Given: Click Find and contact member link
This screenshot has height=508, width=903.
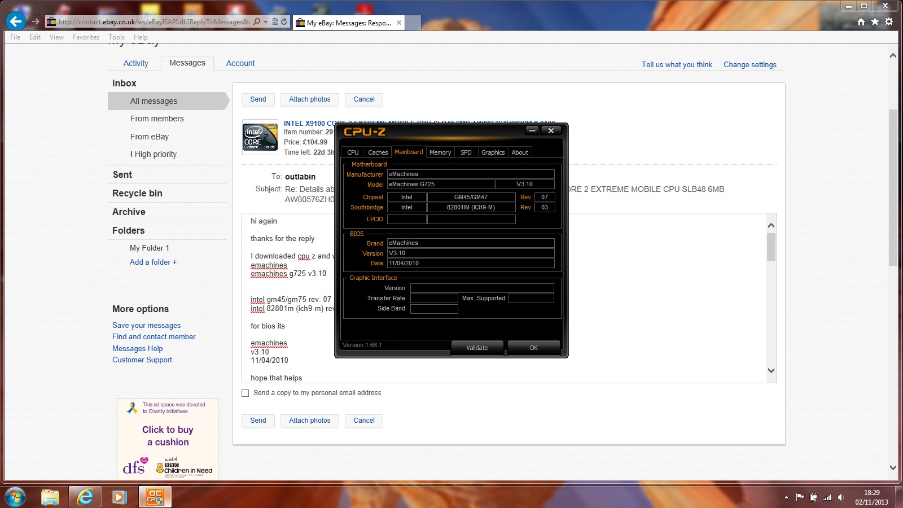Looking at the screenshot, I should click(x=154, y=336).
